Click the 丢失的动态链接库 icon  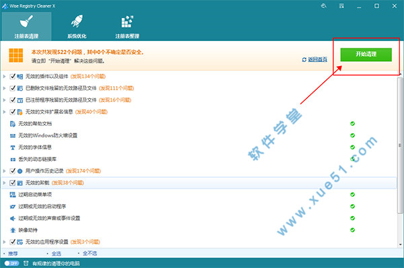pyautogui.click(x=13, y=160)
